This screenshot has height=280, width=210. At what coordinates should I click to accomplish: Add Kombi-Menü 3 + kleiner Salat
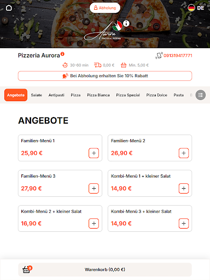point(184,224)
